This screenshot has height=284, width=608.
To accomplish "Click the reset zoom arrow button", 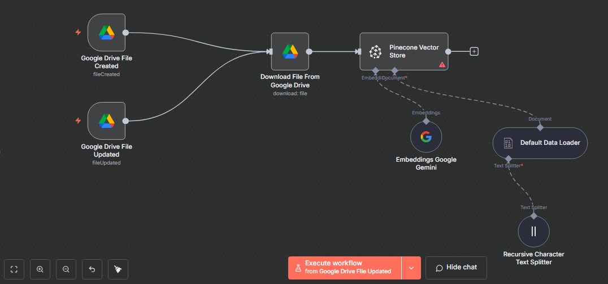I will coord(92,269).
